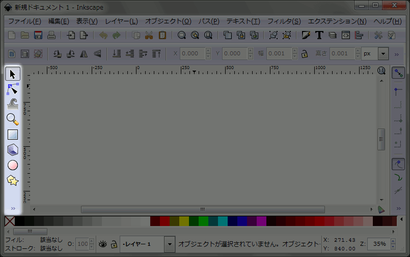Activate the Zoom magnifier tool
Screen dimensions: 410x257
(x=13, y=119)
